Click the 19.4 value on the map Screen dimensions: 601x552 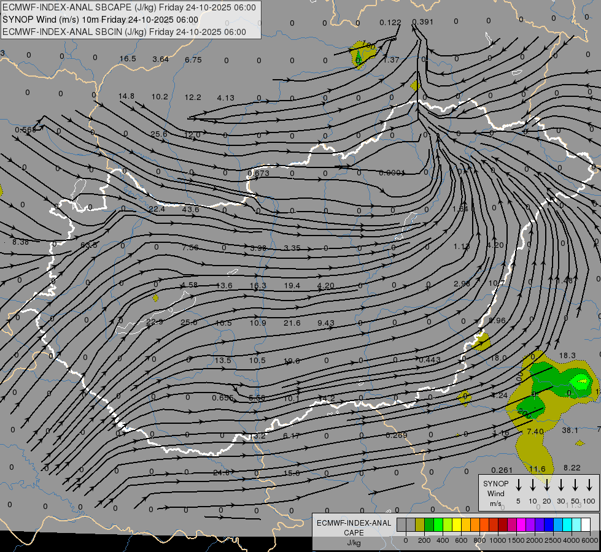292,285
